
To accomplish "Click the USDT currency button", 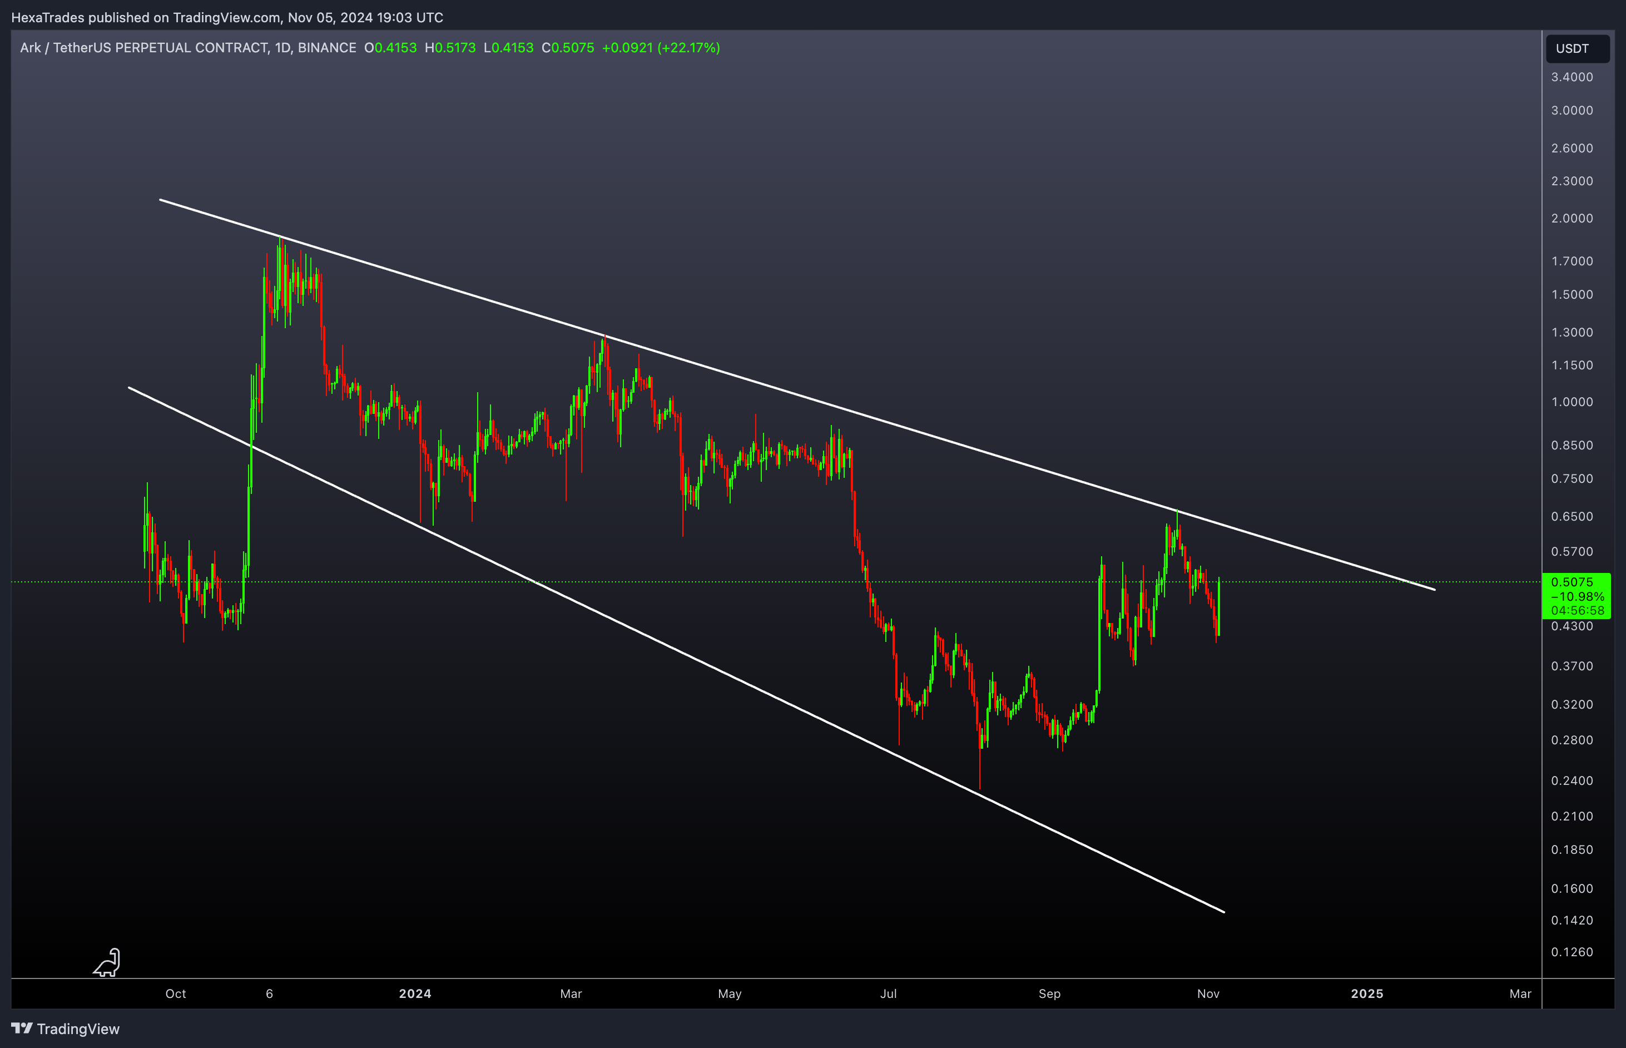I will point(1577,48).
